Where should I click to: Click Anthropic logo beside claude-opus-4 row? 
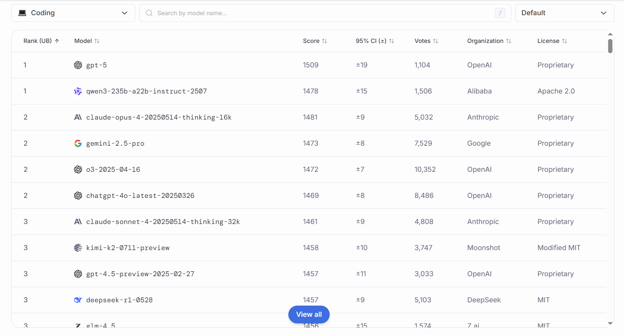[78, 117]
